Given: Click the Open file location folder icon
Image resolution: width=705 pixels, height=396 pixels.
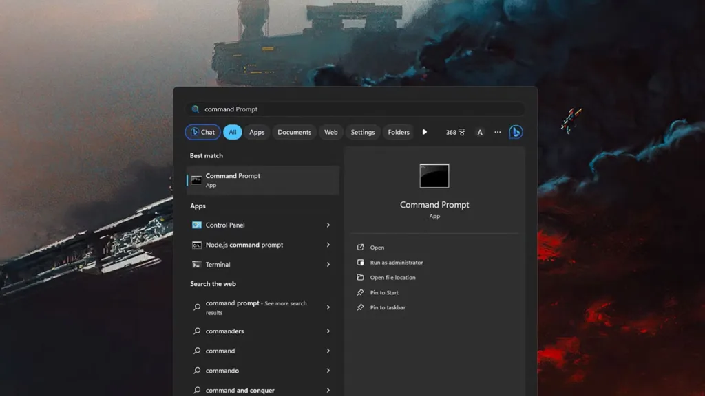Looking at the screenshot, I should pos(360,277).
